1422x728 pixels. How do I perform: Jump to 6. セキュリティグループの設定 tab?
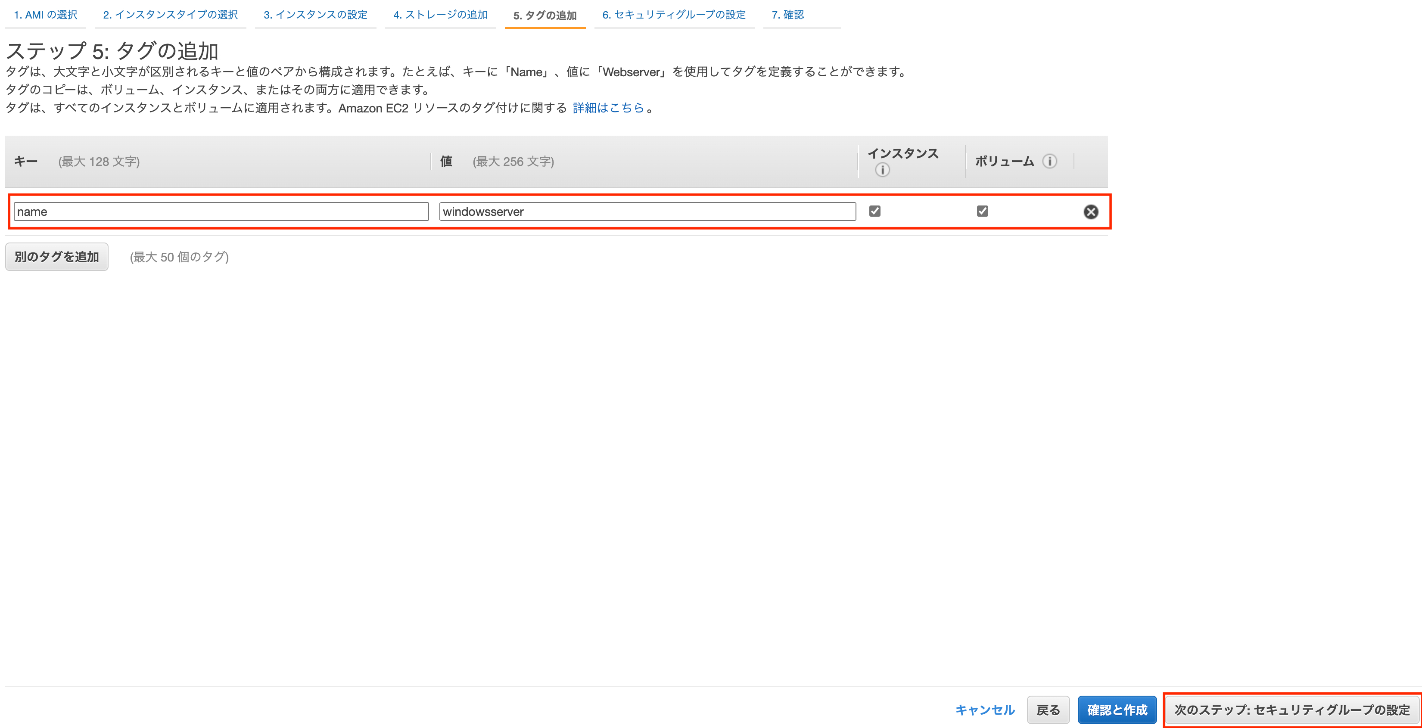click(673, 15)
